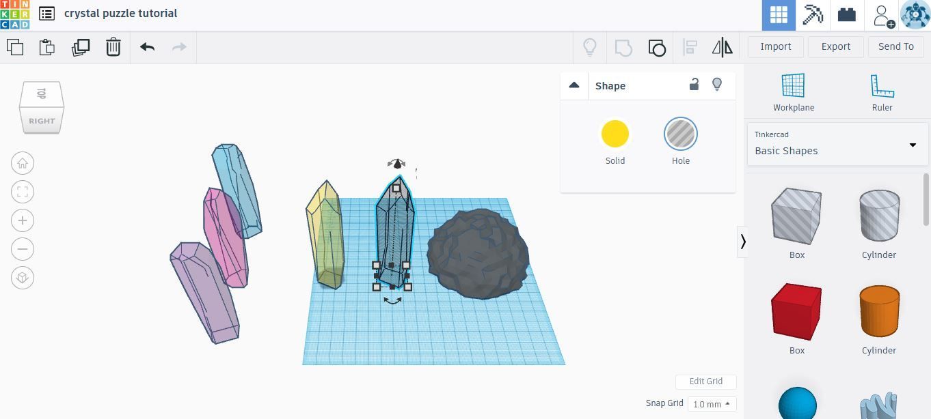Click the Export button
Viewport: 931px width, 419px height.
836,46
